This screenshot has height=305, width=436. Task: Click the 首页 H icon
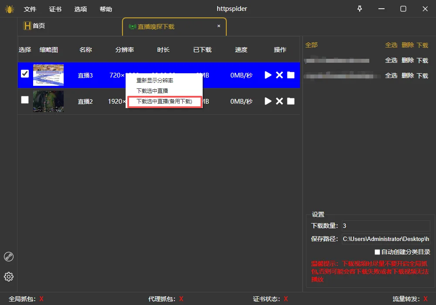point(27,26)
